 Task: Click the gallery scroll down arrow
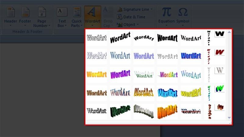[x=229, y=118]
